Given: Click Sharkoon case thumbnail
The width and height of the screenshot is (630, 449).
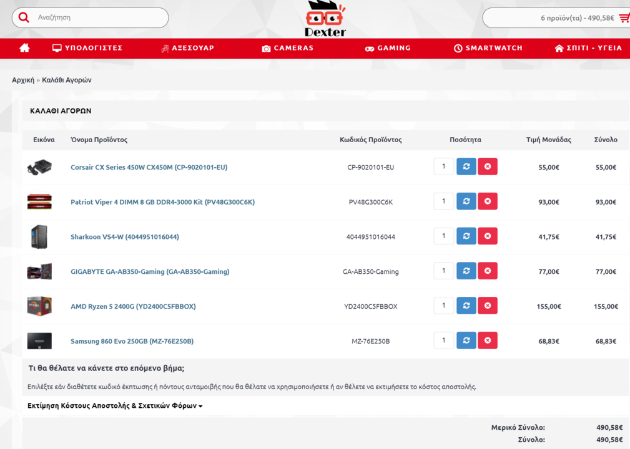Looking at the screenshot, I should click(39, 237).
